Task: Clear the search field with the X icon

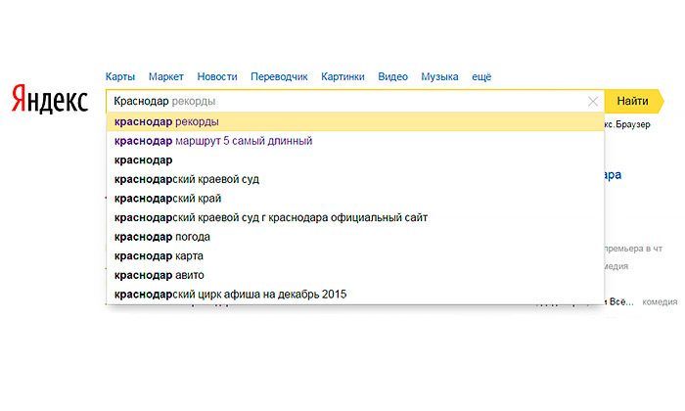Action: [x=593, y=102]
